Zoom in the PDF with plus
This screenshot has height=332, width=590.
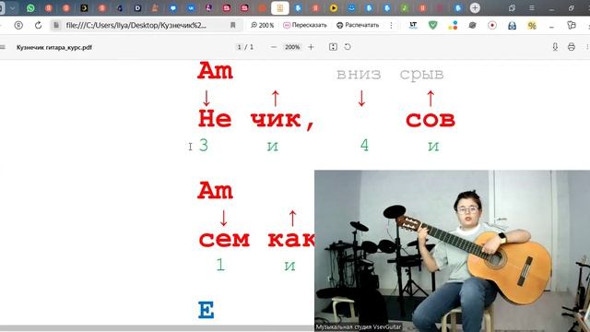point(311,47)
